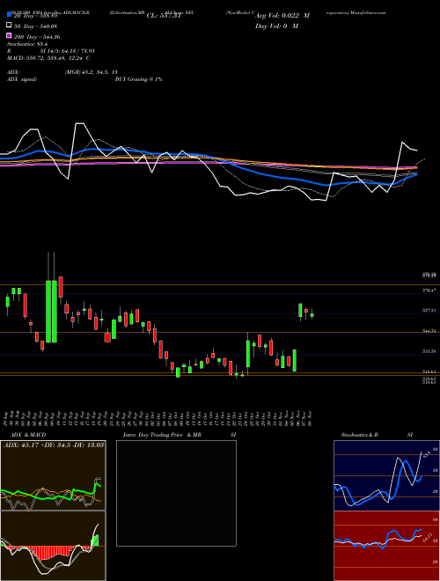Image resolution: width=440 pixels, height=581 pixels.
Task: Open the MACD histogram mini chart
Action: [53, 546]
